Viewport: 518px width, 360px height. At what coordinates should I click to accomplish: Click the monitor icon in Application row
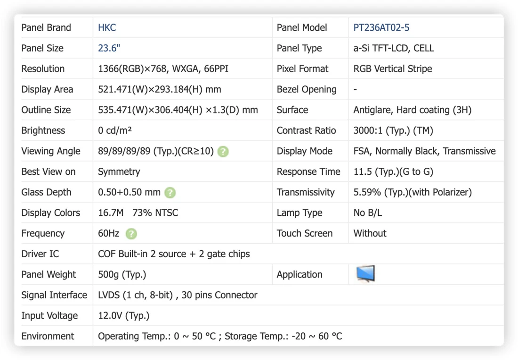(x=366, y=274)
